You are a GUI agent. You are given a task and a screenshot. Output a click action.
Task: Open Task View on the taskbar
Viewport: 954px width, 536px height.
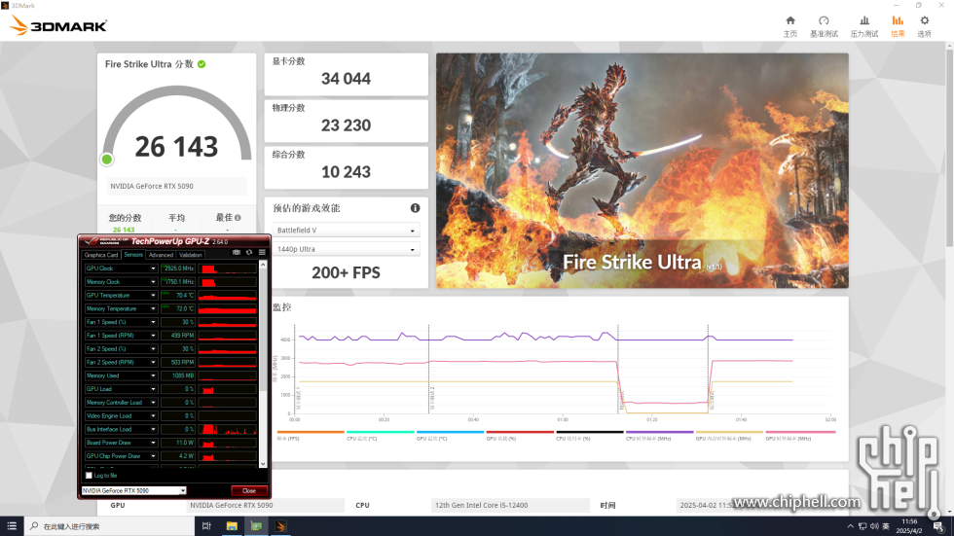[x=206, y=526]
